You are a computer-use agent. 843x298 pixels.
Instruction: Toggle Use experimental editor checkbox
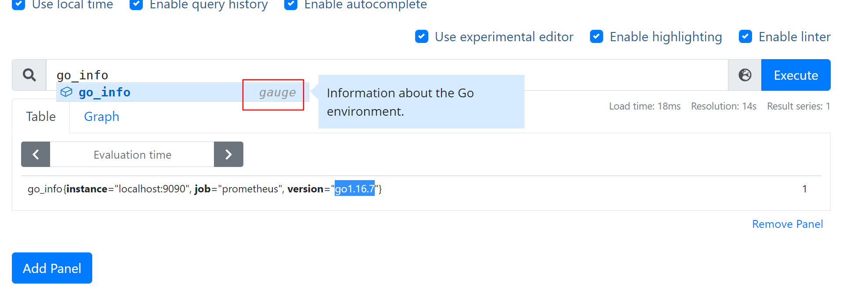[422, 36]
